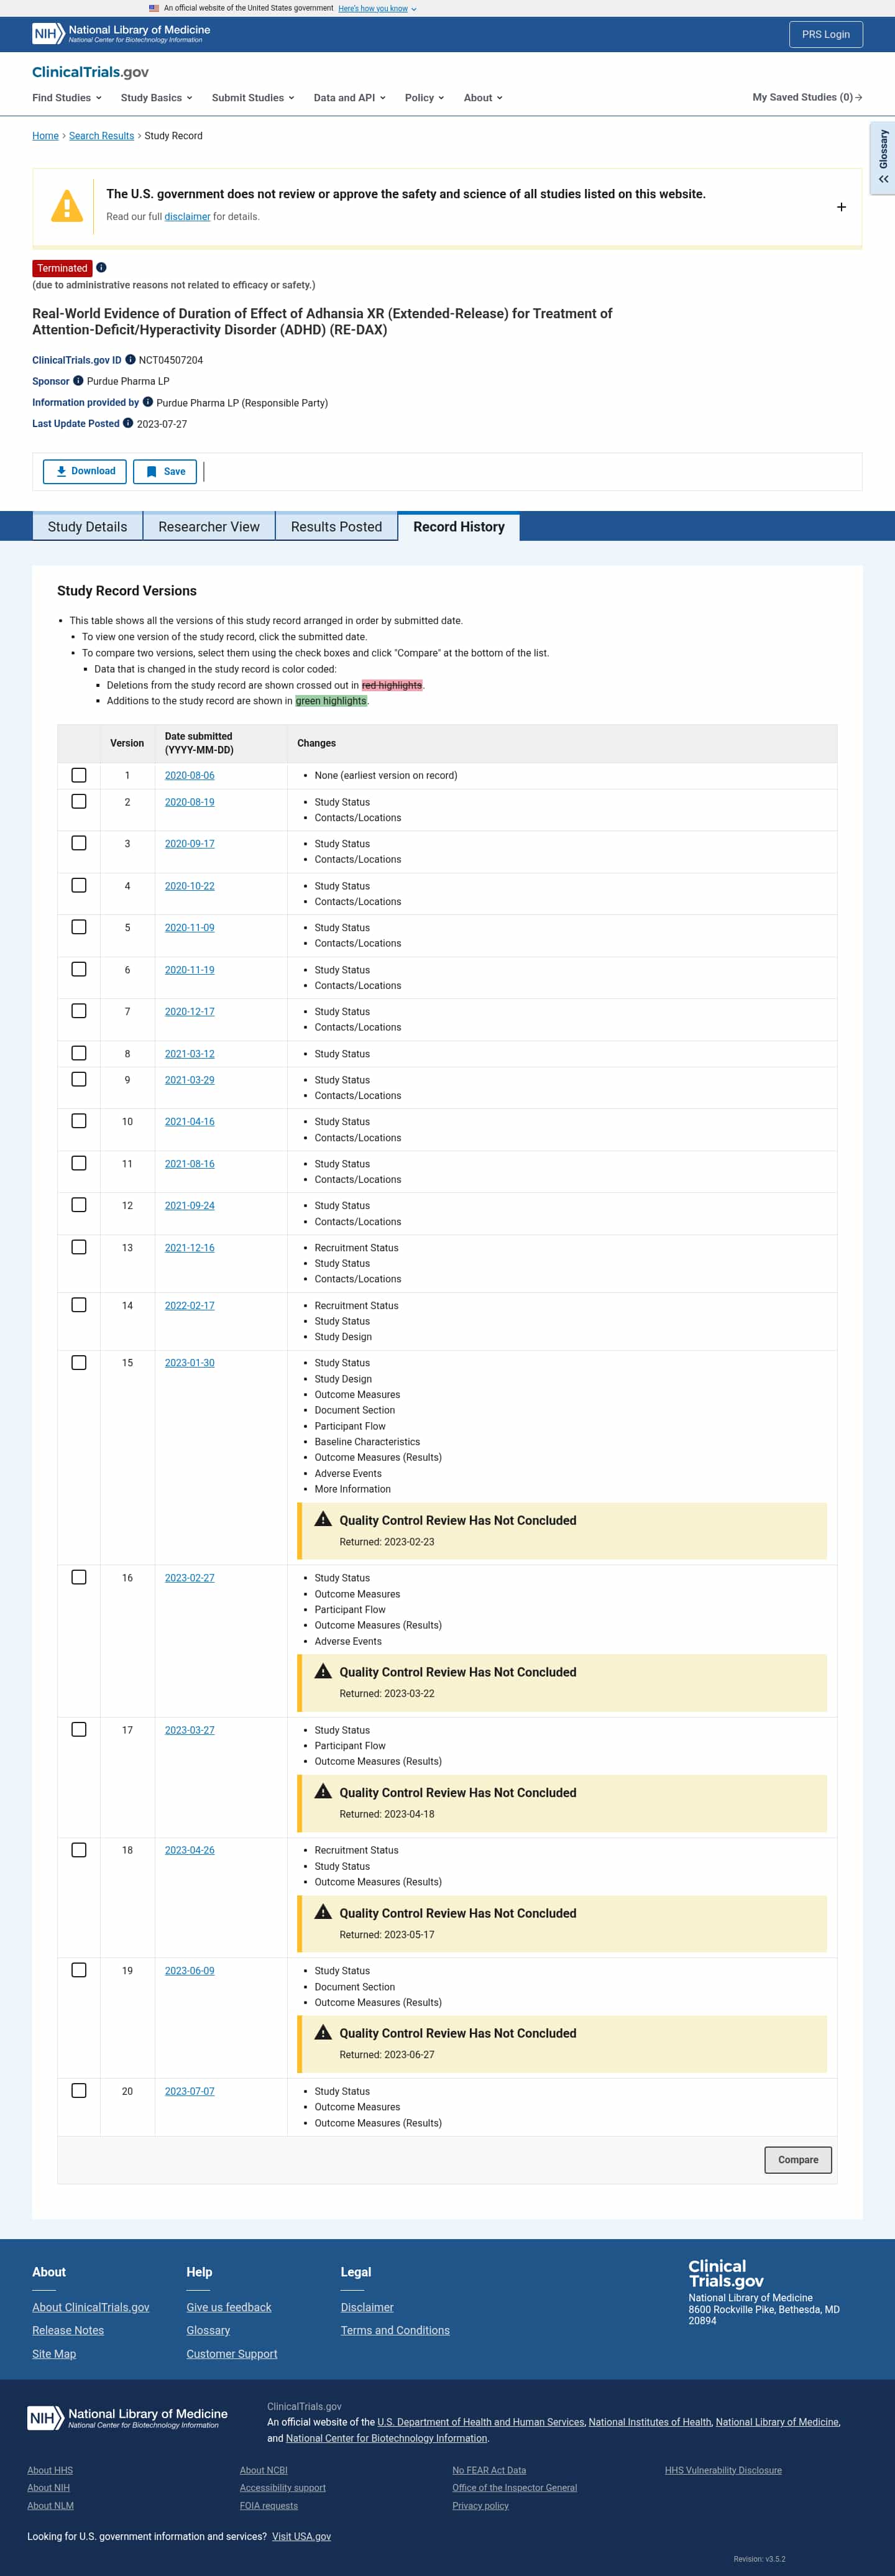Viewport: 895px width, 2576px height.
Task: Open the footer Legal Disclaimer link
Action: click(x=367, y=2307)
